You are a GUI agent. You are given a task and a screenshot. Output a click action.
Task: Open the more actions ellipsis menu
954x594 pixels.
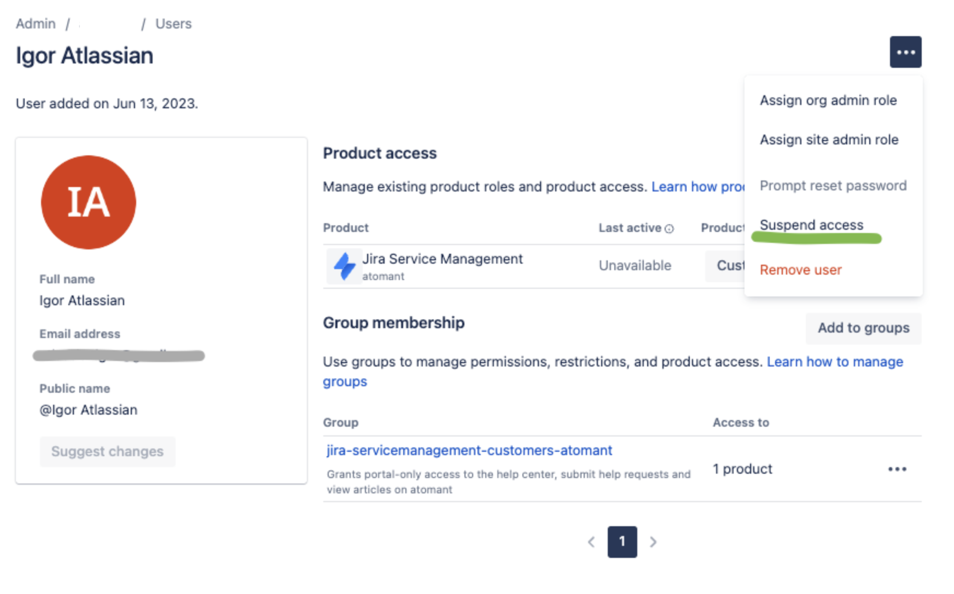click(906, 51)
